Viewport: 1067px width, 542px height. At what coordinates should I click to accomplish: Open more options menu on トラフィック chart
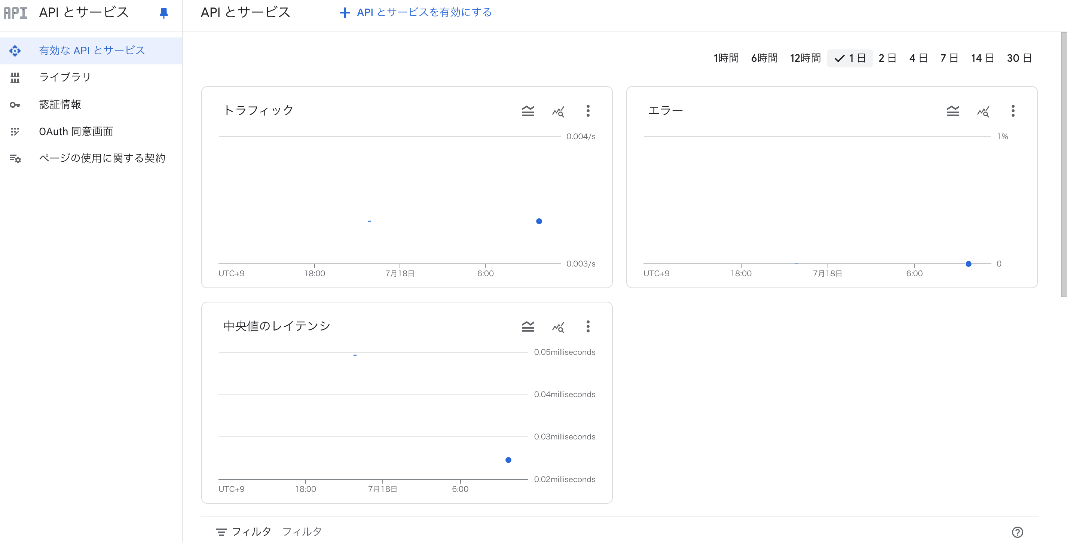(588, 111)
